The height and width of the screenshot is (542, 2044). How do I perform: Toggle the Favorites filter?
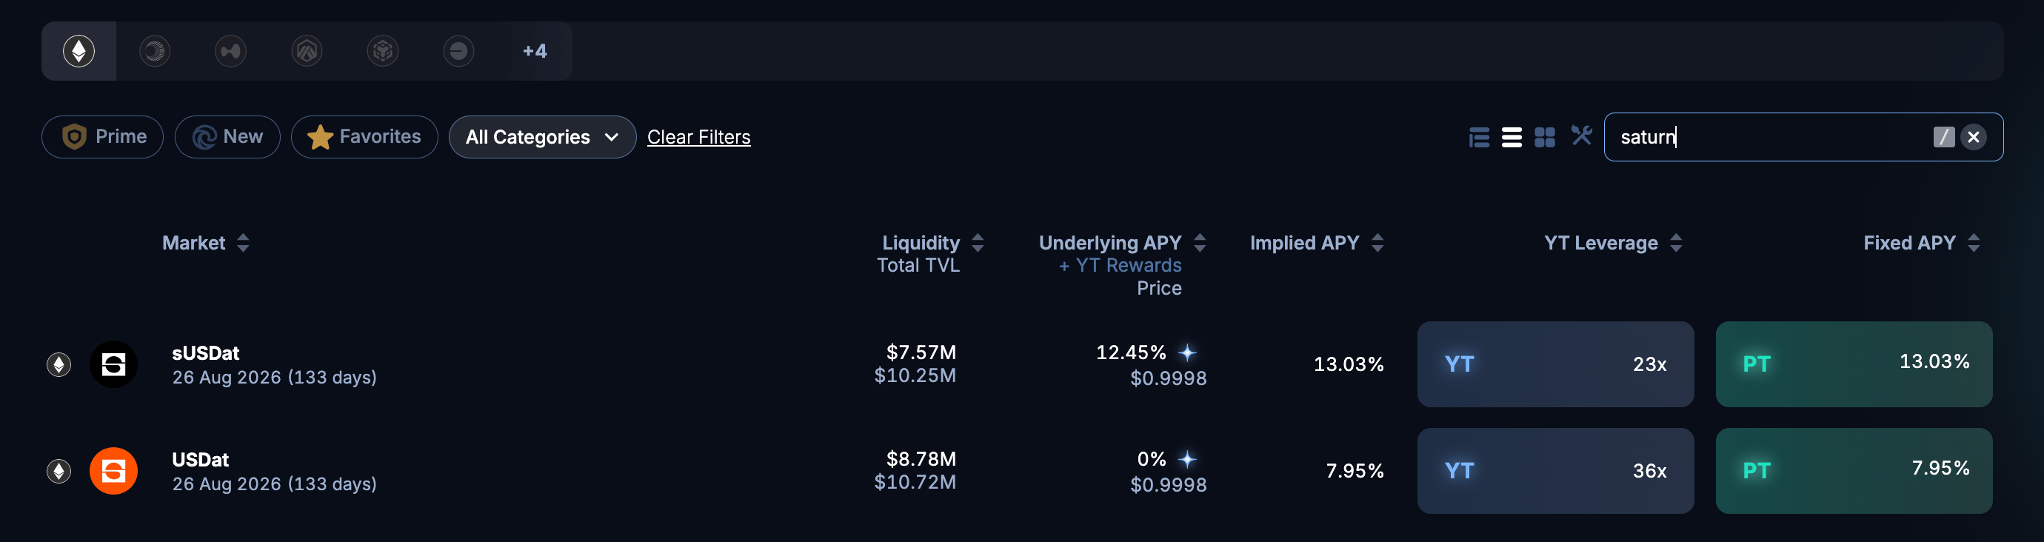pyautogui.click(x=364, y=136)
